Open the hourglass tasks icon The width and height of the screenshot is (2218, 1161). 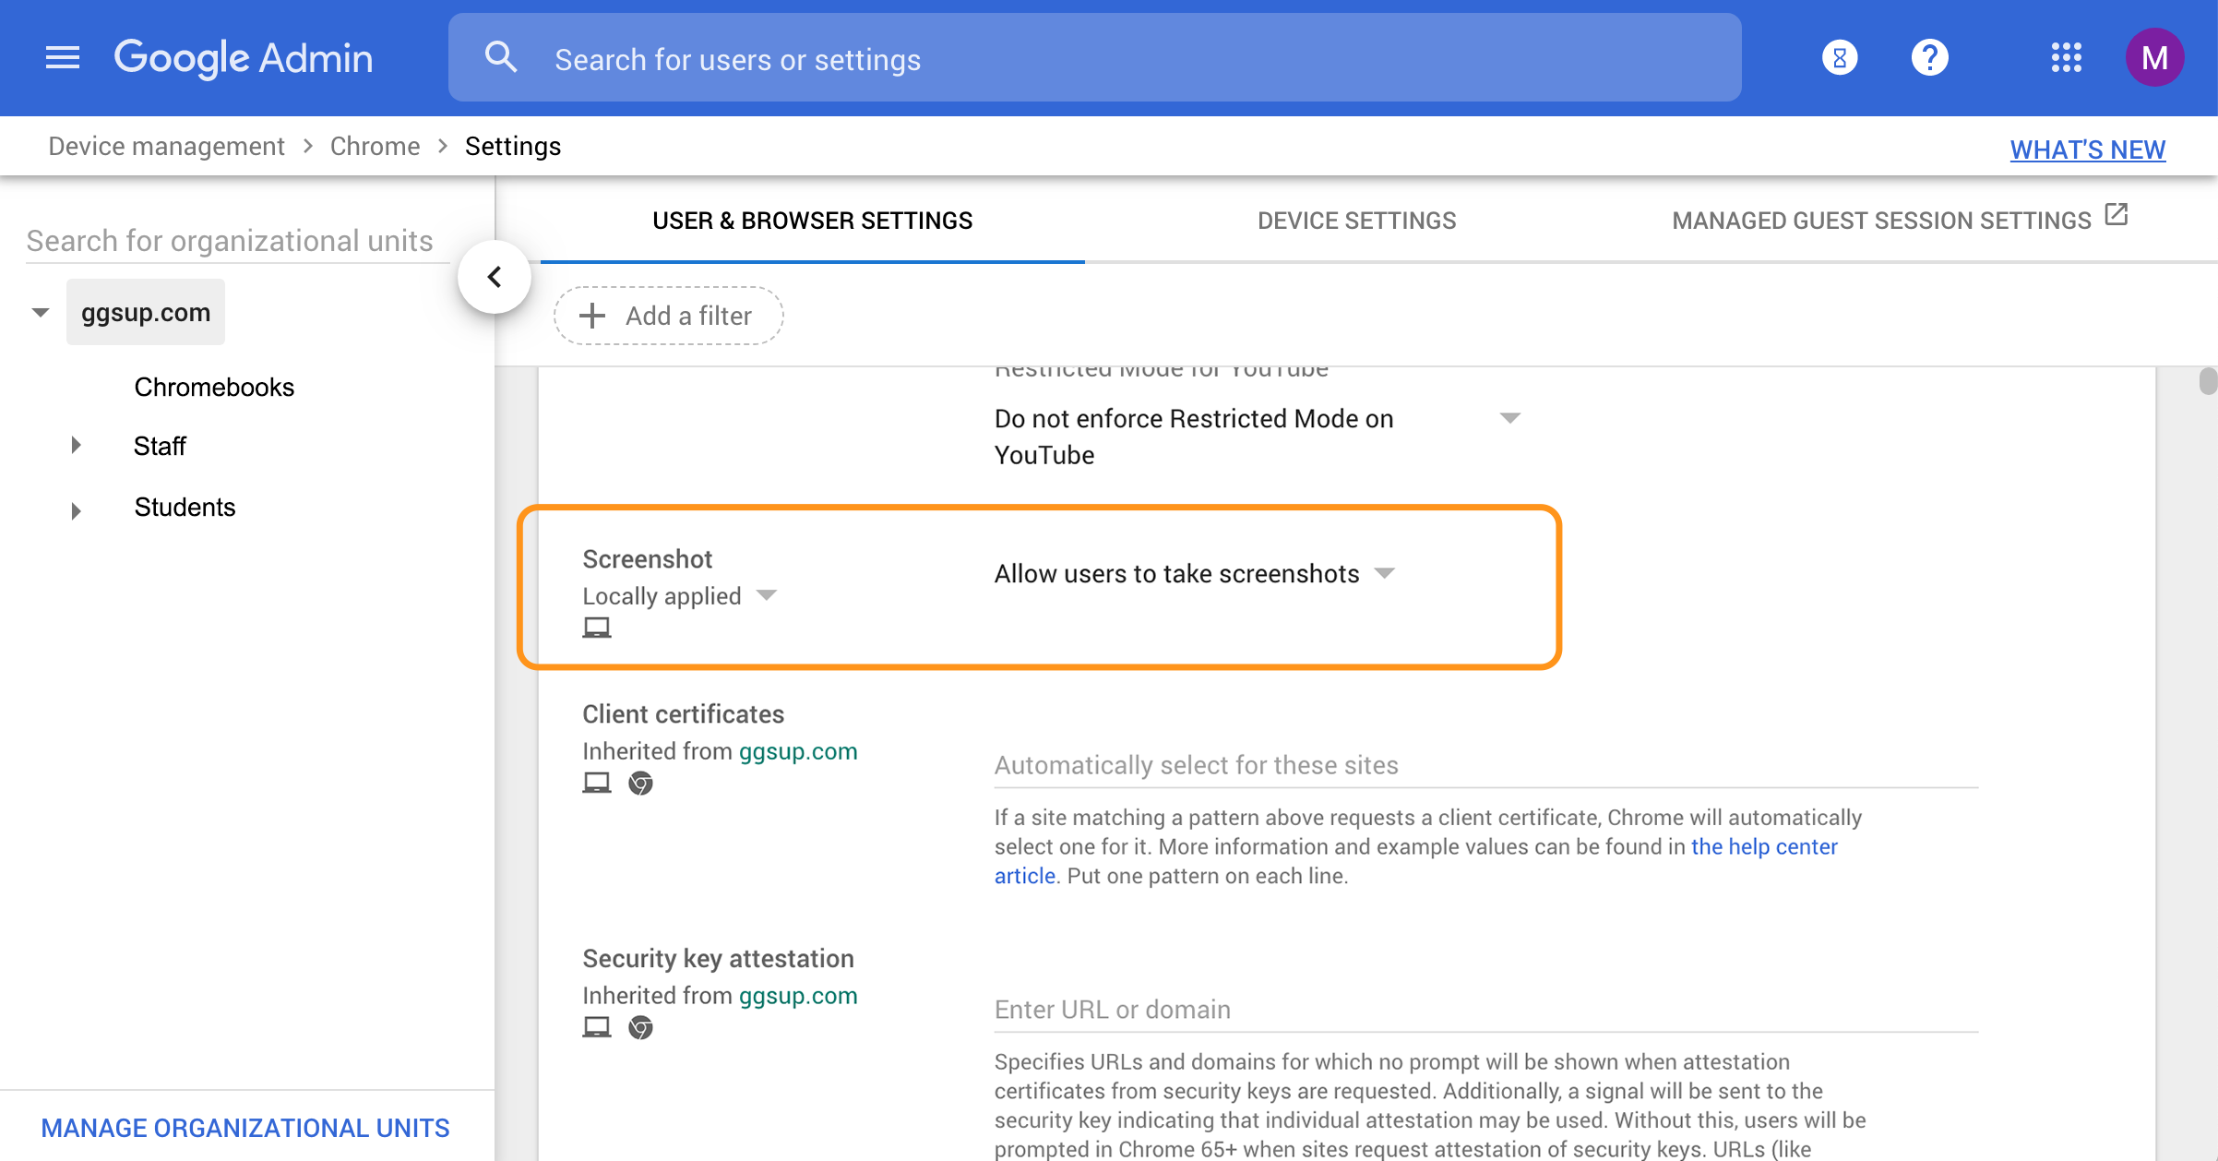tap(1839, 58)
